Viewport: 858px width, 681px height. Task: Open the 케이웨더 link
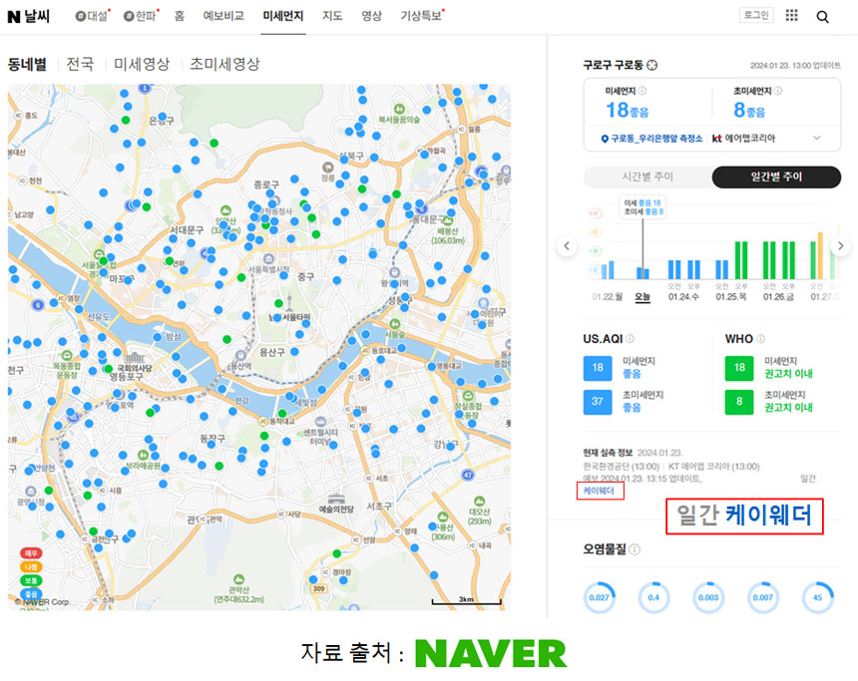[x=600, y=491]
